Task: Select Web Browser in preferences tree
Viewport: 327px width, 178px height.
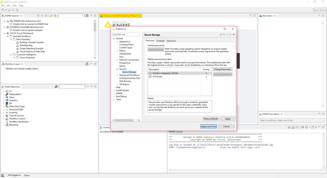Action: 125,81
